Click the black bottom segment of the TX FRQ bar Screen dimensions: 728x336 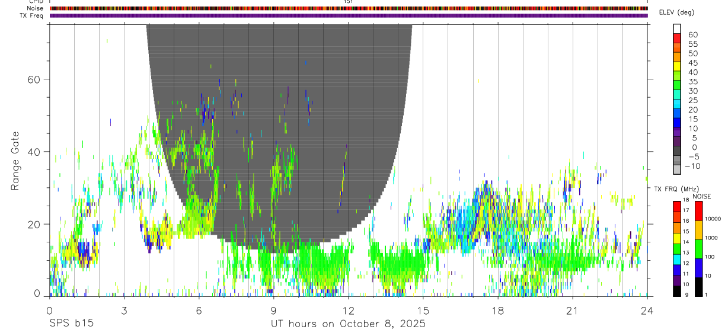coord(677,291)
